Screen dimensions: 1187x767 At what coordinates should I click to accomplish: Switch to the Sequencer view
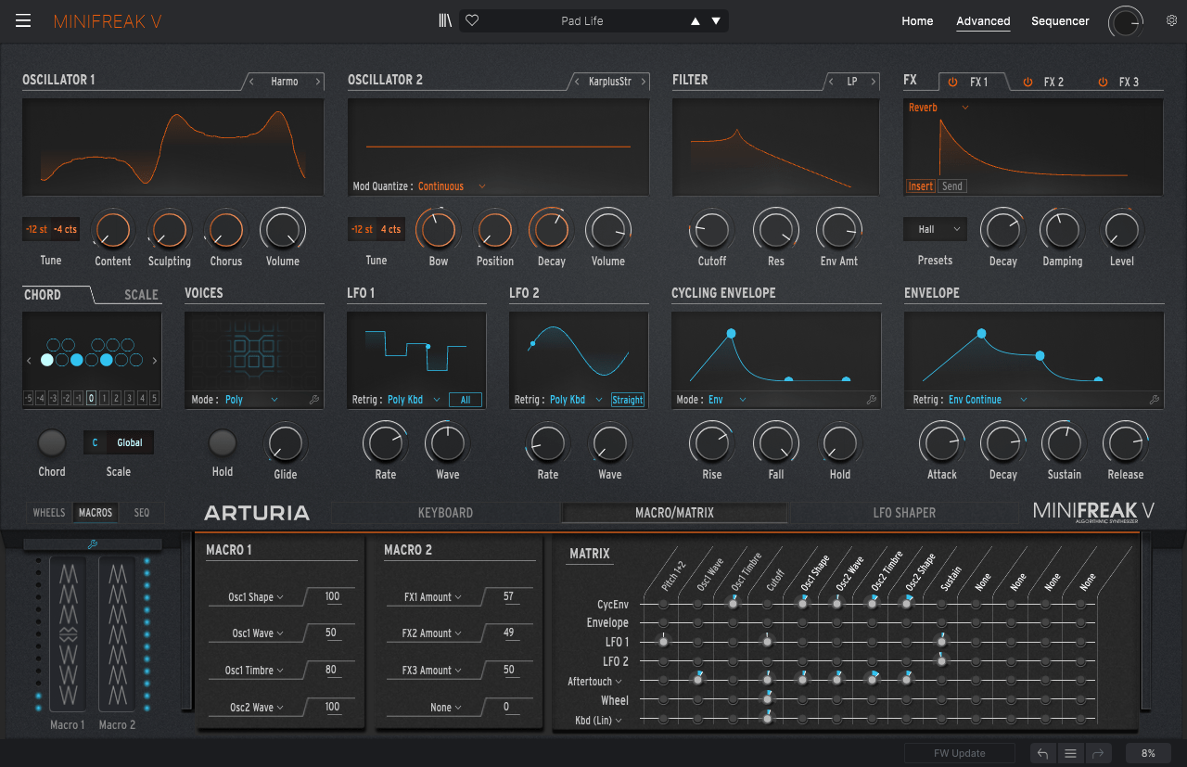coord(1060,20)
